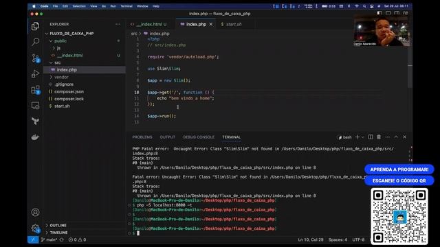The width and height of the screenshot is (440, 247).
Task: Open the Explorer view in activity bar
Action: [35, 26]
